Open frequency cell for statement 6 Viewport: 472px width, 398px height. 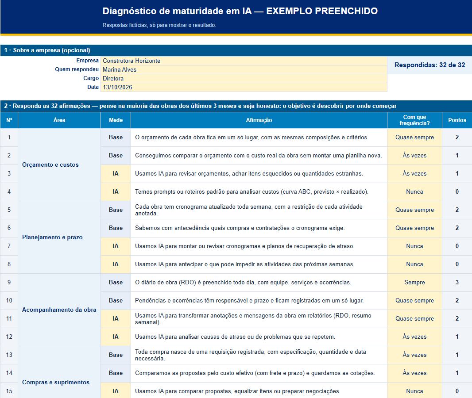click(x=414, y=228)
